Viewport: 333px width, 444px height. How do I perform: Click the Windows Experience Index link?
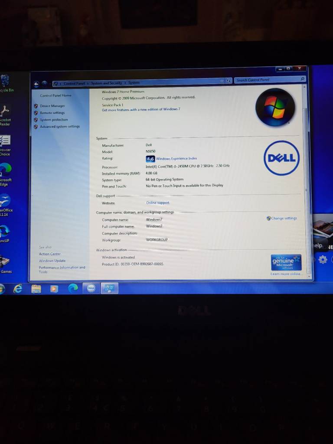tap(176, 159)
